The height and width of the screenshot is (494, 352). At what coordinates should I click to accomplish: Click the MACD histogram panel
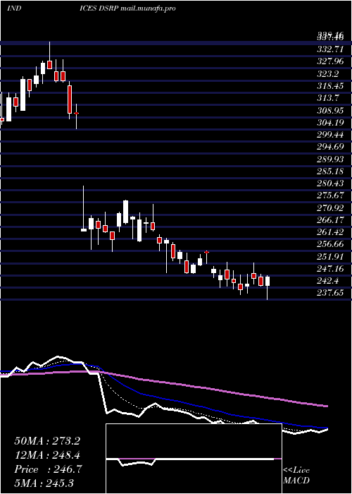(194, 459)
